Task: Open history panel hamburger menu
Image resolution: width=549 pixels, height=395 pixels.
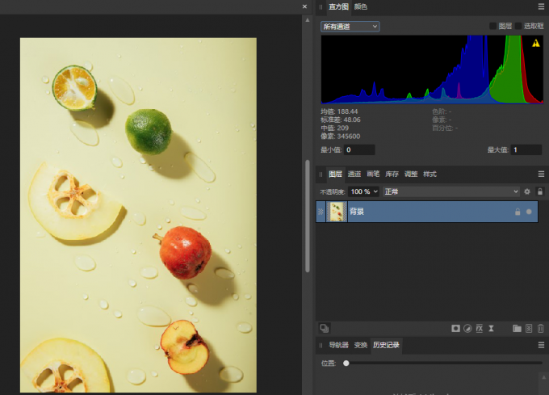Action: (541, 345)
